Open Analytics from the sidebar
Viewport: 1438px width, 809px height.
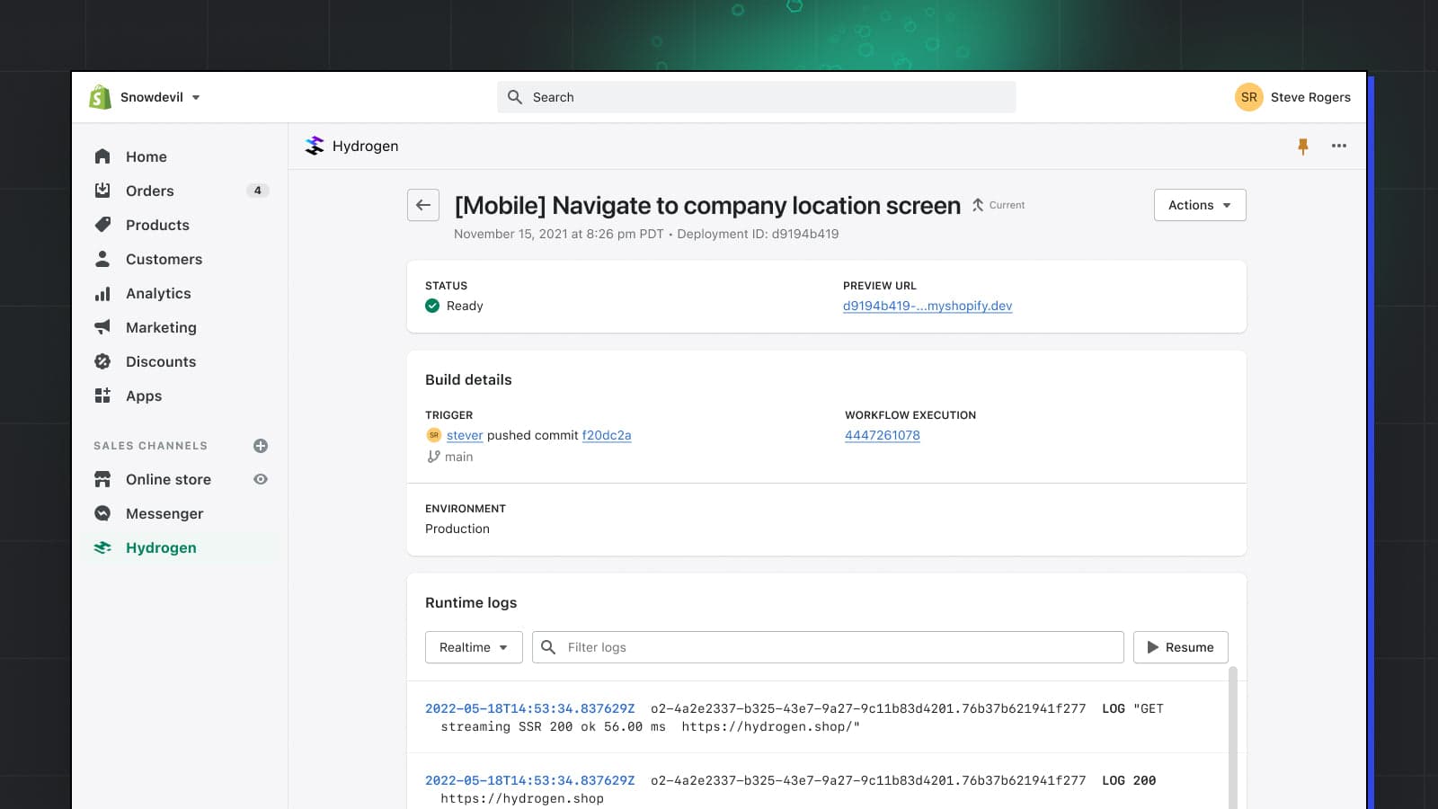click(158, 293)
